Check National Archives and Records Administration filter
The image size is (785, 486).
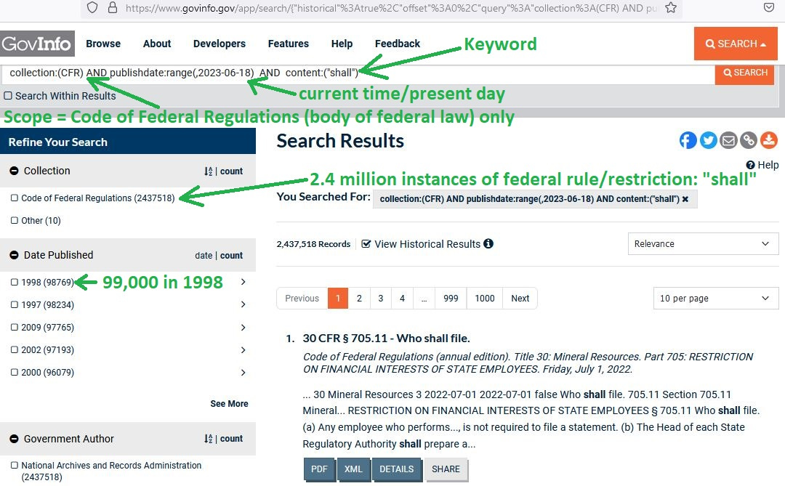pyautogui.click(x=15, y=466)
